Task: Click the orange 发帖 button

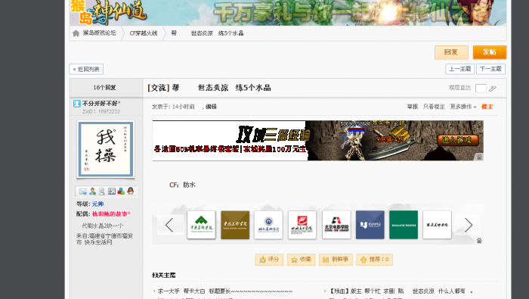Action: [x=490, y=52]
